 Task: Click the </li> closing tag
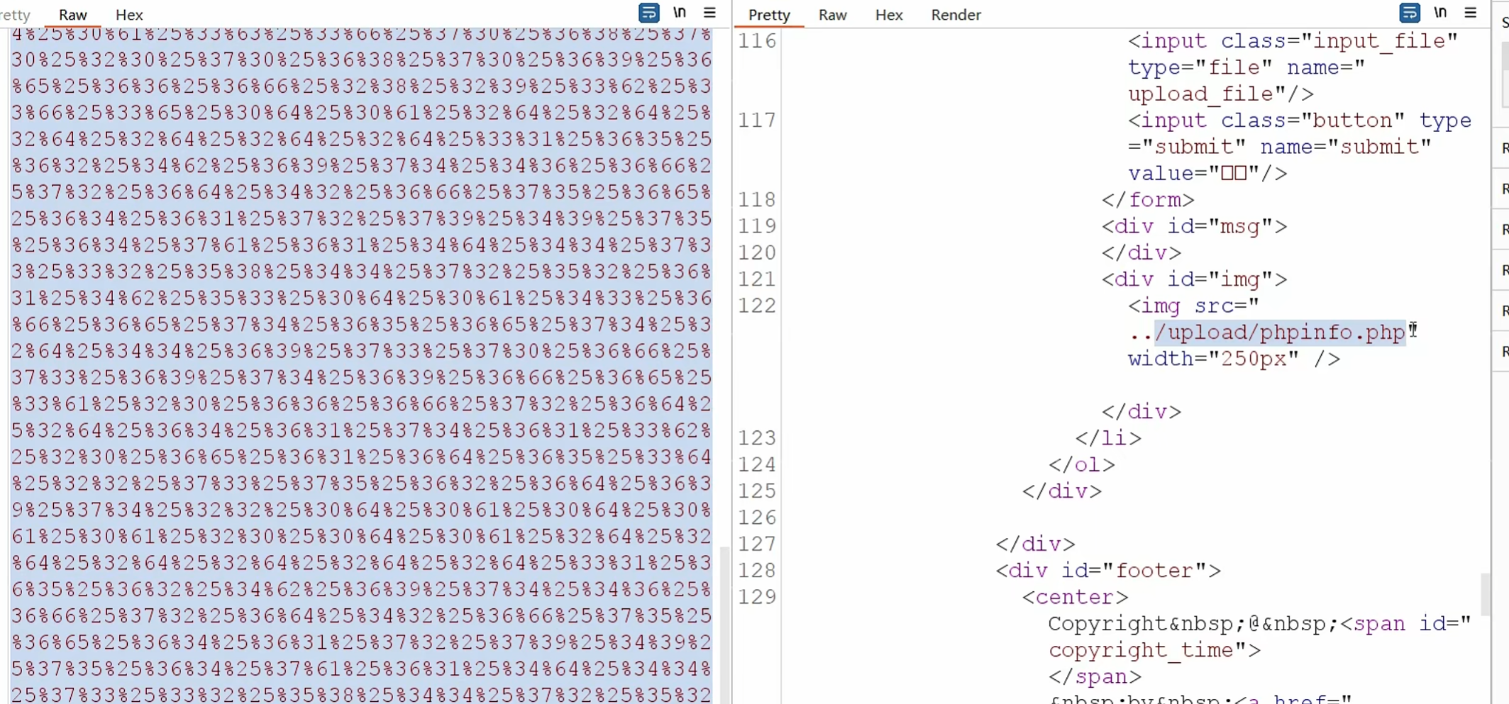pyautogui.click(x=1108, y=438)
